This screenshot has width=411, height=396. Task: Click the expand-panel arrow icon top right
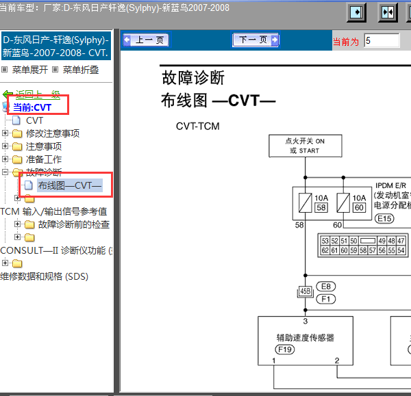pos(356,12)
